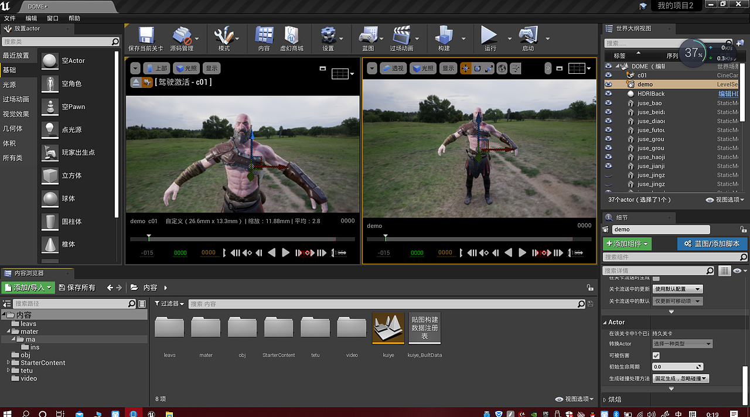The width and height of the screenshot is (750, 417).
Task: Select the kuiye level asset thumbnail
Action: click(x=388, y=328)
